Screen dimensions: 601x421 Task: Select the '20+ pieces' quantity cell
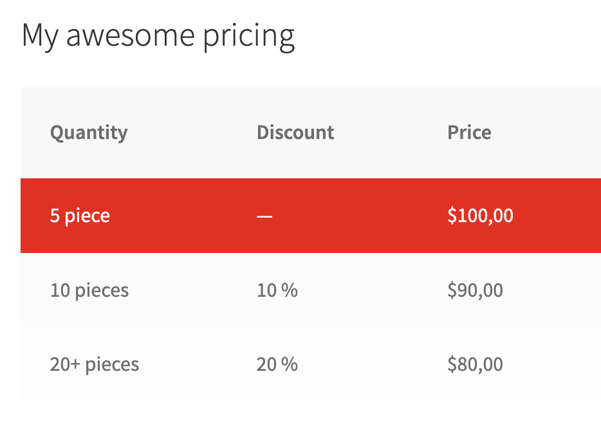95,364
